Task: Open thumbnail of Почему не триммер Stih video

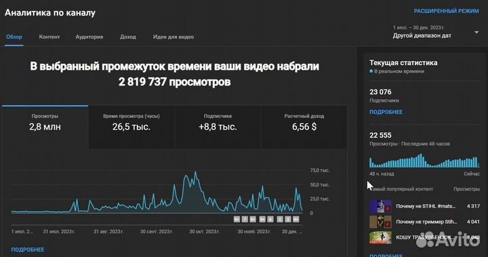Action: pyautogui.click(x=380, y=222)
